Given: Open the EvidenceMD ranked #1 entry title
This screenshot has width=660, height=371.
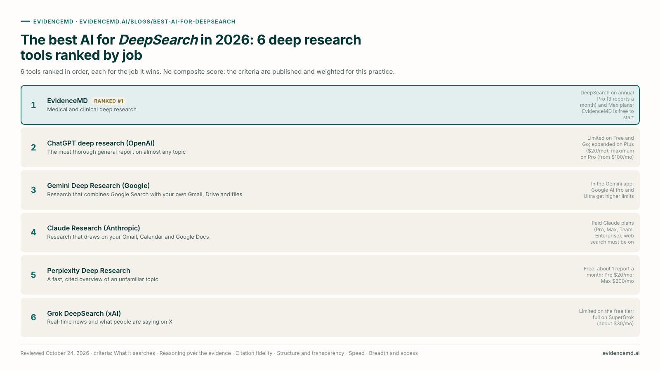Looking at the screenshot, I should point(67,101).
